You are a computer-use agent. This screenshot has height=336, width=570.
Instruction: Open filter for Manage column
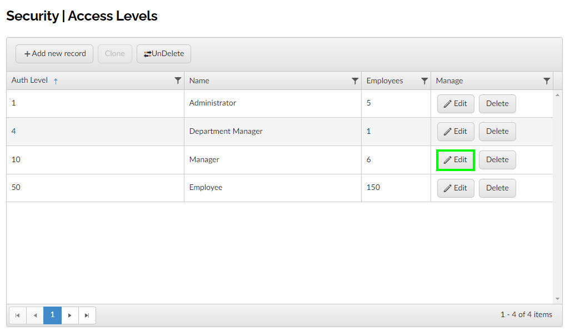(547, 81)
